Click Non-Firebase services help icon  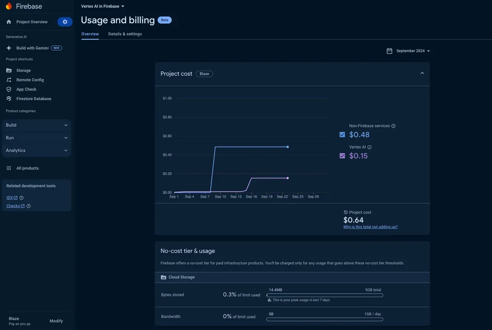pos(394,126)
